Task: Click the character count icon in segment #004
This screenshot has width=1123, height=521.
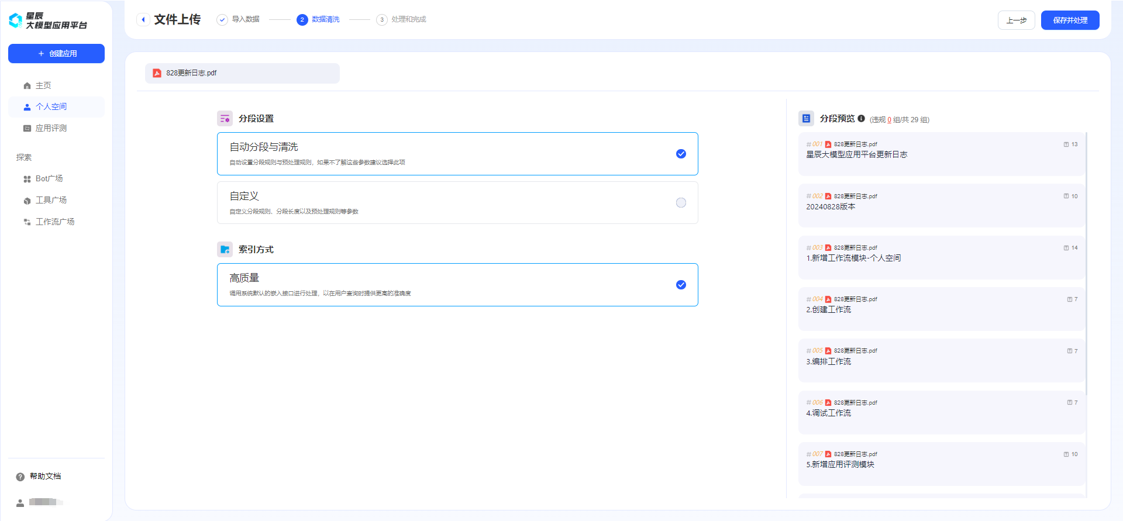Action: [x=1070, y=299]
